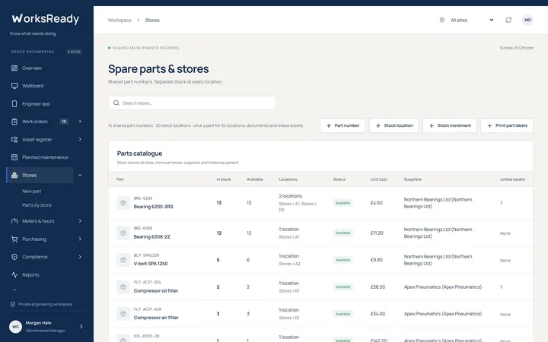Click the Suppliers column header

tap(413, 179)
